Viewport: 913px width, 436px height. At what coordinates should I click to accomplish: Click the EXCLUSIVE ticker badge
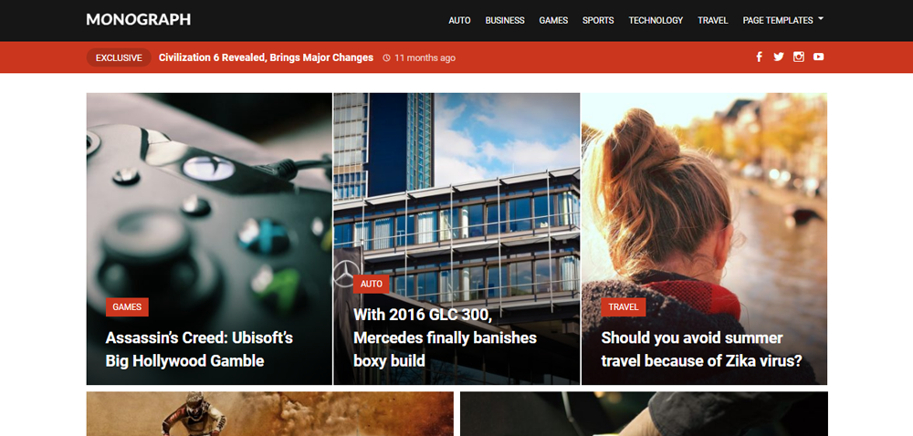(119, 57)
